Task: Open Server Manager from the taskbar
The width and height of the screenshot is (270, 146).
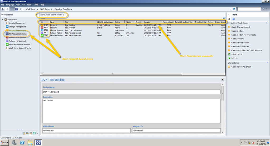Action: pos(15,143)
